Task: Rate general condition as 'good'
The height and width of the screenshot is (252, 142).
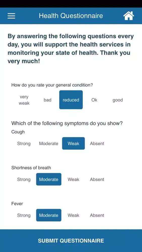Action: point(118,100)
